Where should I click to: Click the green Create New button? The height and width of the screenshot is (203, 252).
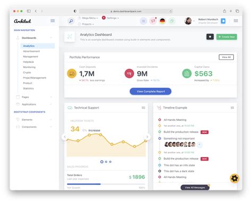226,37
